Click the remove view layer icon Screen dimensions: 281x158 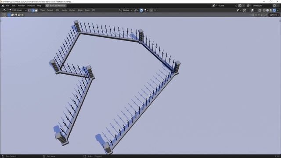[278, 6]
